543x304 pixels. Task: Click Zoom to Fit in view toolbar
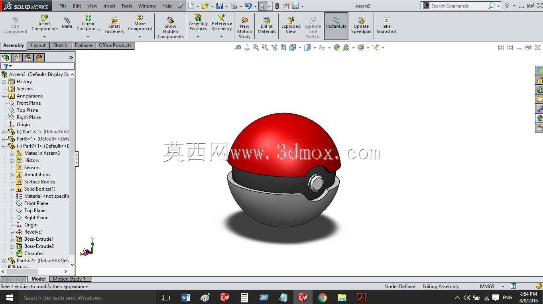pos(256,47)
